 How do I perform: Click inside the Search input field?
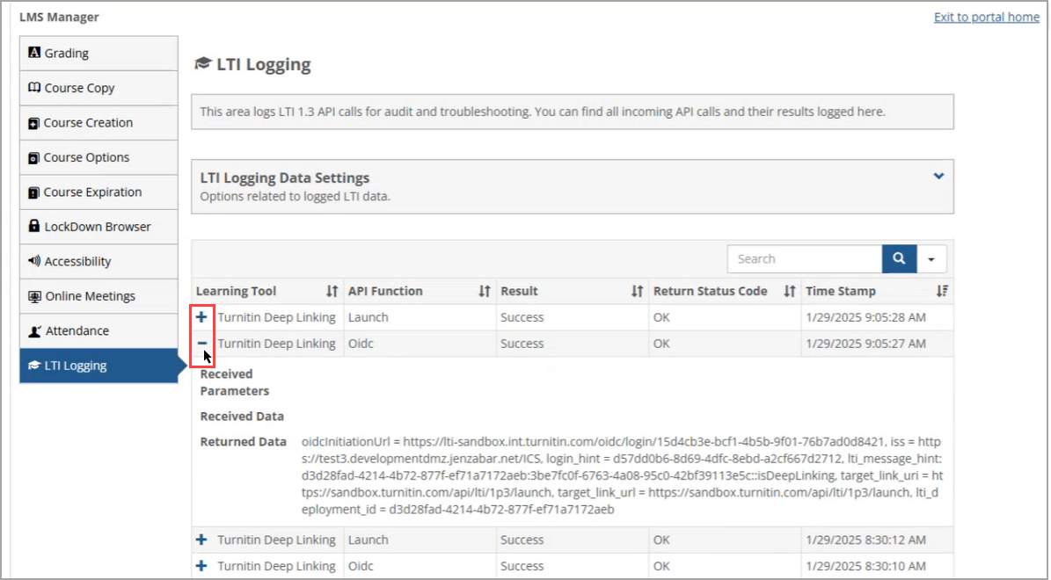pyautogui.click(x=805, y=258)
